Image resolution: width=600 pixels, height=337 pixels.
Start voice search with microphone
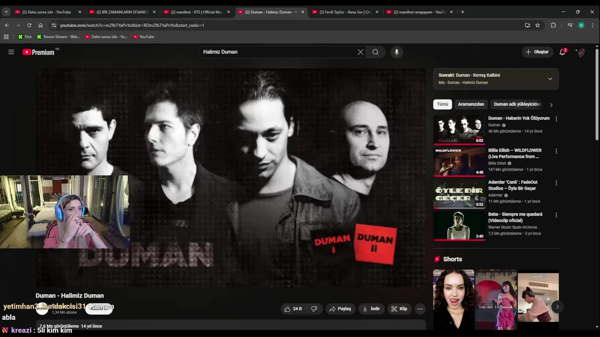coord(397,52)
